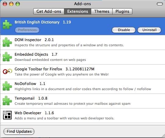Toggle the toolbar pill button in title bar
The width and height of the screenshot is (165, 138).
[x=160, y=4]
